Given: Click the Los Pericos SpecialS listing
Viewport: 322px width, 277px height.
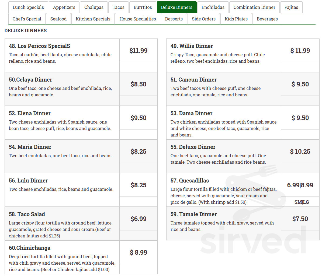Looking at the screenshot, I should point(39,46).
